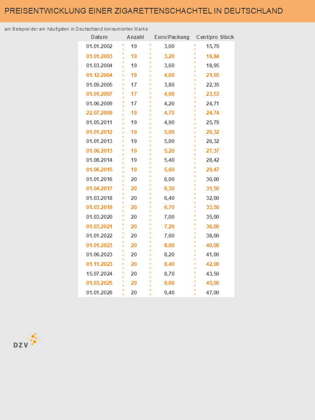Click the orange date 22.07.2009
This screenshot has height=420, width=315.
[x=99, y=113]
